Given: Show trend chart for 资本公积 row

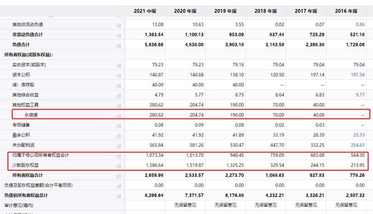Looking at the screenshot, I should [119, 75].
